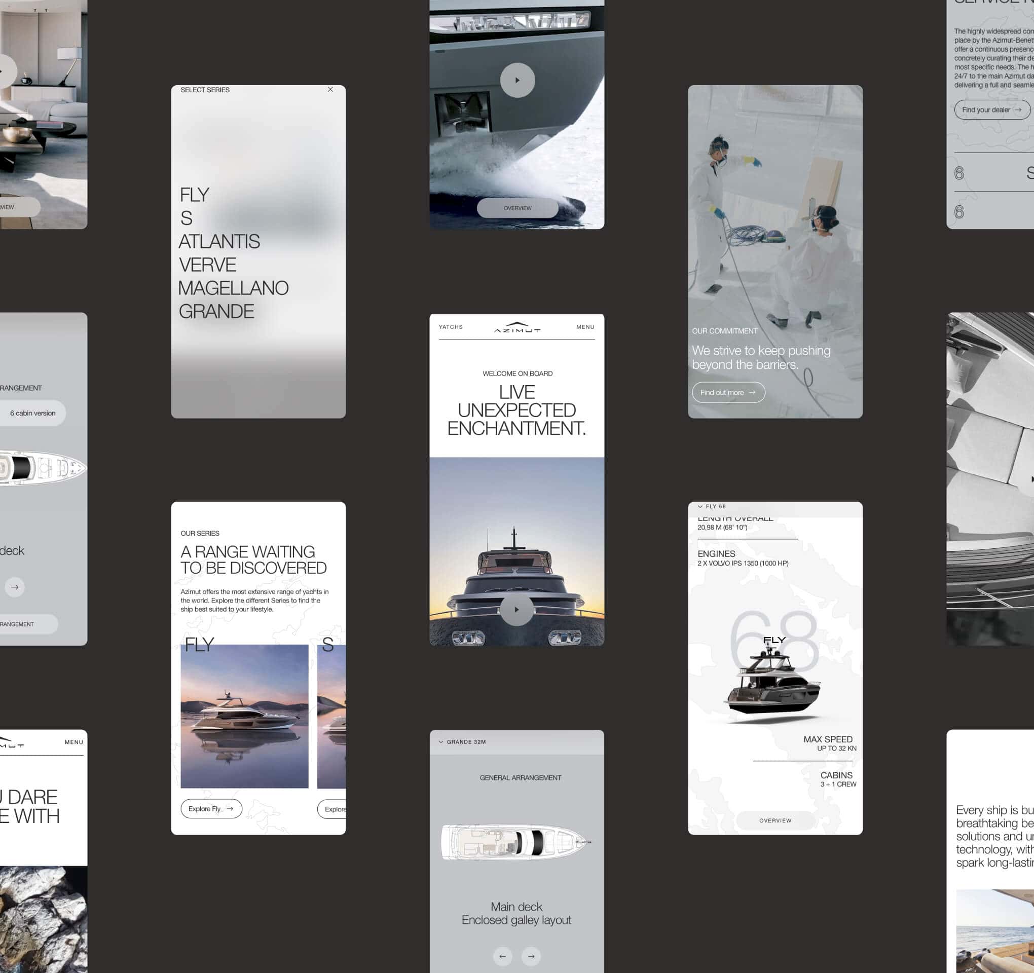Open the YATCHS menu item
This screenshot has width=1034, height=973.
click(451, 327)
